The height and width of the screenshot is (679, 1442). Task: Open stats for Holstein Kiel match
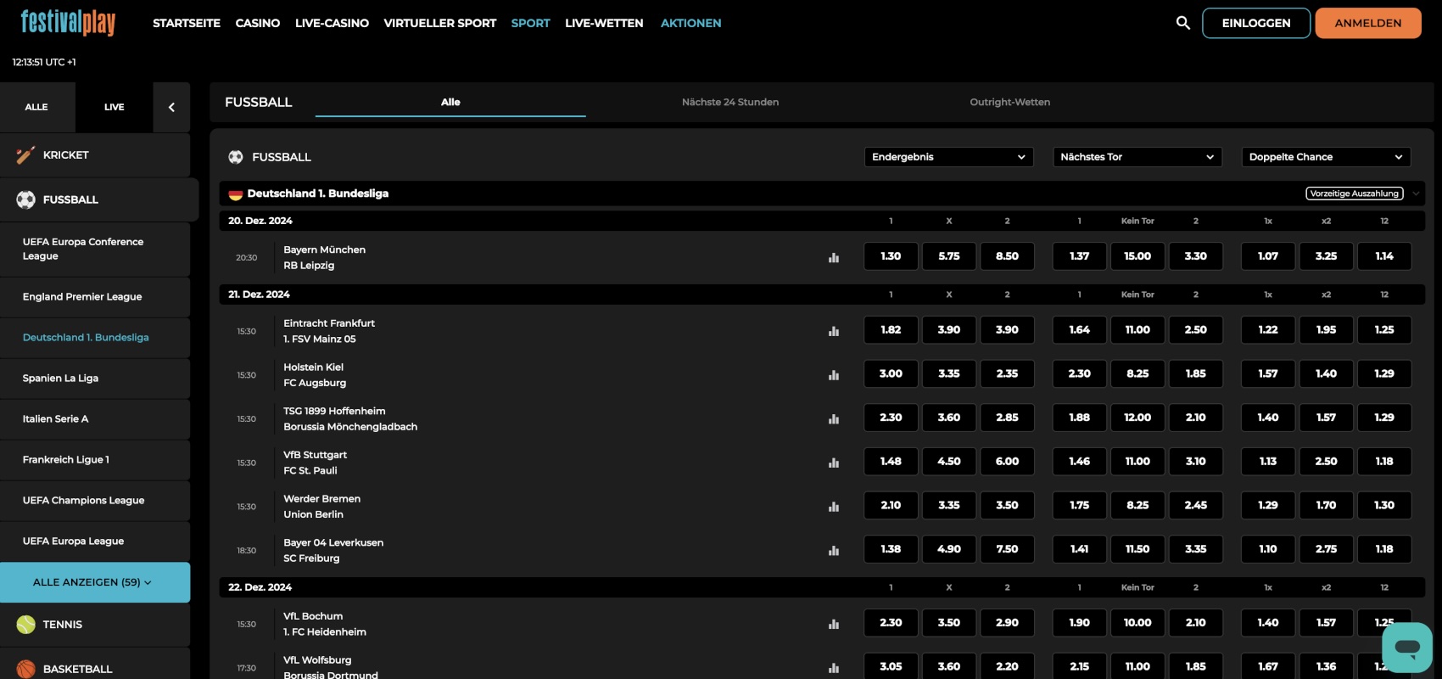point(834,375)
